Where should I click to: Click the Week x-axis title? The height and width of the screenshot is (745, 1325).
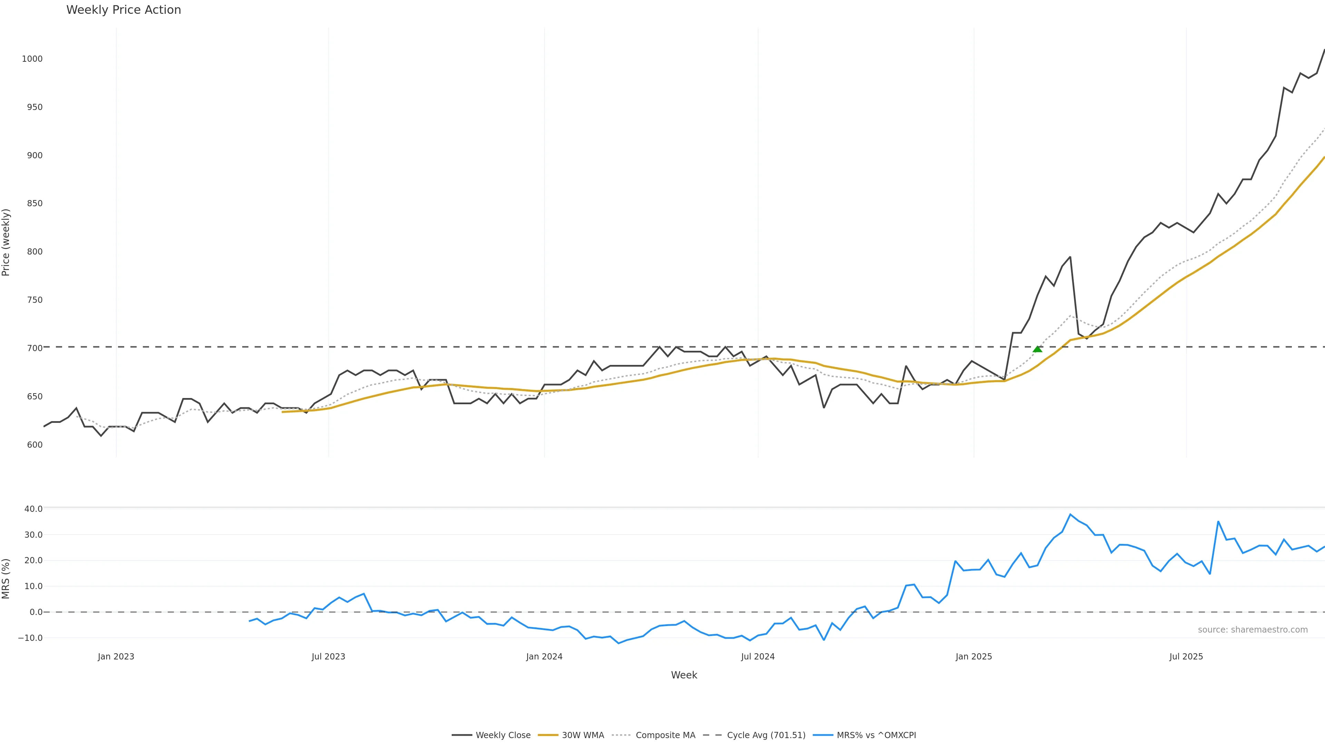point(684,675)
